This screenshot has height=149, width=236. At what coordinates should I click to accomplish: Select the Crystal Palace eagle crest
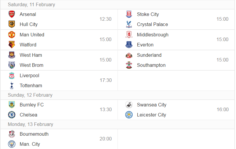pyautogui.click(x=129, y=24)
